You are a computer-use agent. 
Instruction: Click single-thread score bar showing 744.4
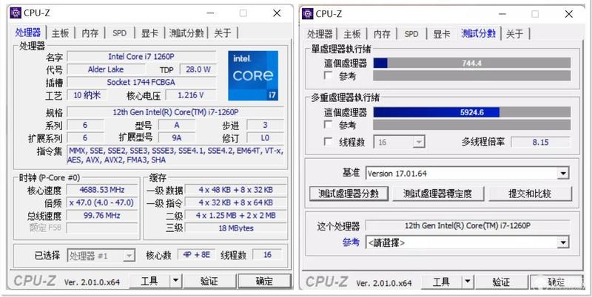[x=472, y=63]
